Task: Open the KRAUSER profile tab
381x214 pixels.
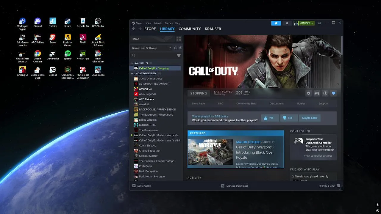Action: click(213, 29)
